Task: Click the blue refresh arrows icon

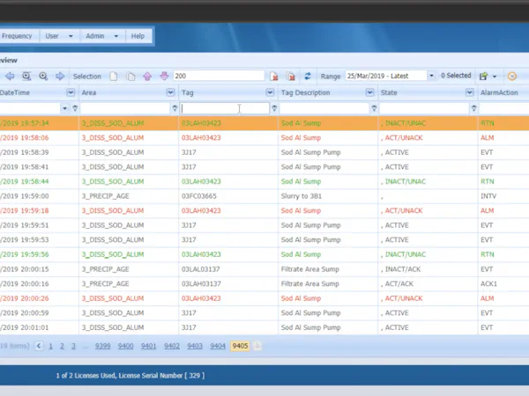Action: (308, 76)
